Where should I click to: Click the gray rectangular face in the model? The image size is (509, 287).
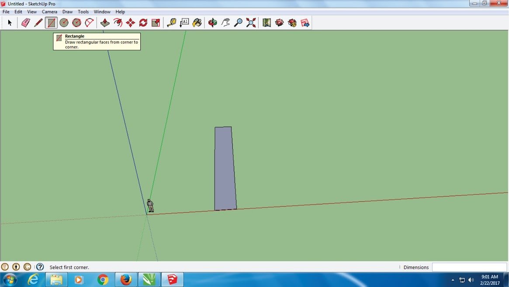pos(225,169)
